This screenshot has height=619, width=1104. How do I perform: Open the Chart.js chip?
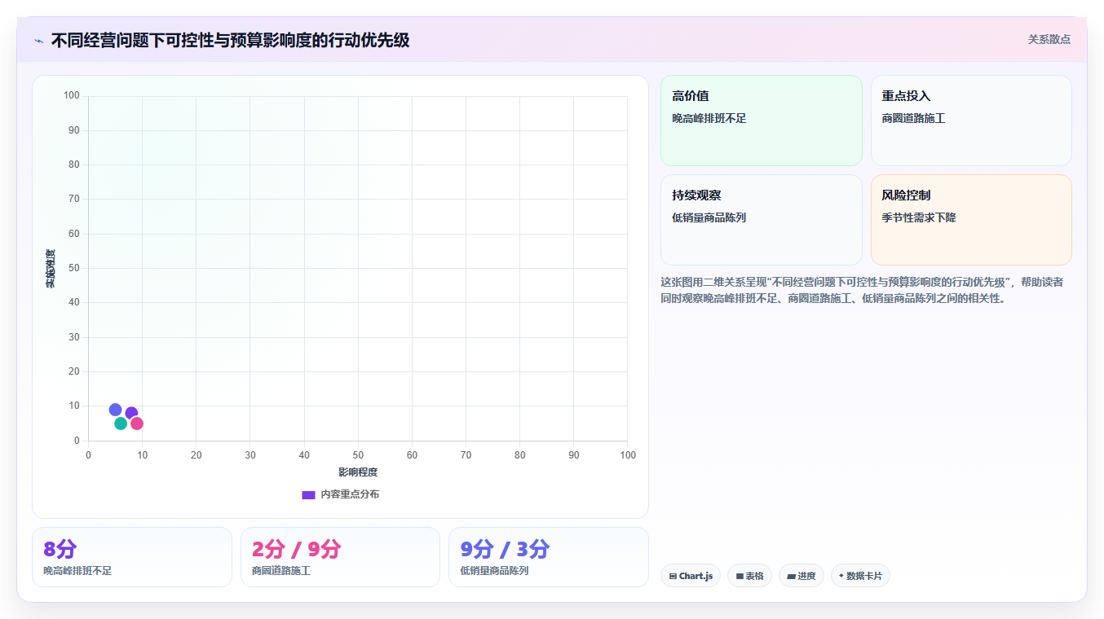(691, 576)
